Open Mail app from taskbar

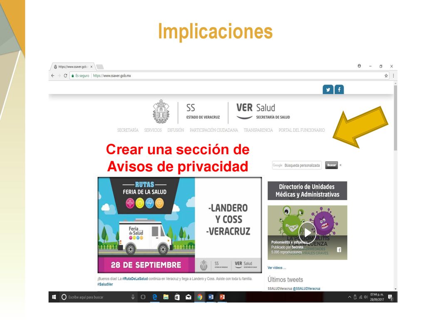(188, 297)
